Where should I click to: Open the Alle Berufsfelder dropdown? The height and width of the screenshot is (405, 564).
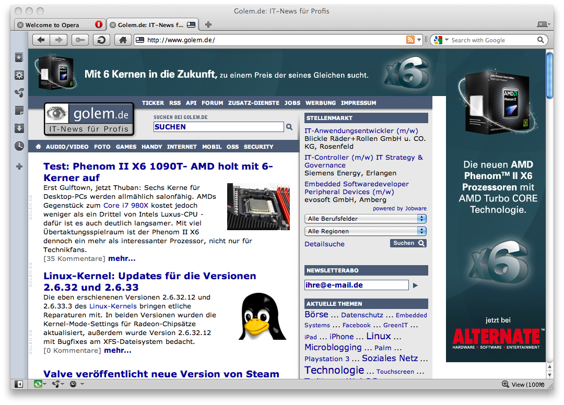click(365, 219)
